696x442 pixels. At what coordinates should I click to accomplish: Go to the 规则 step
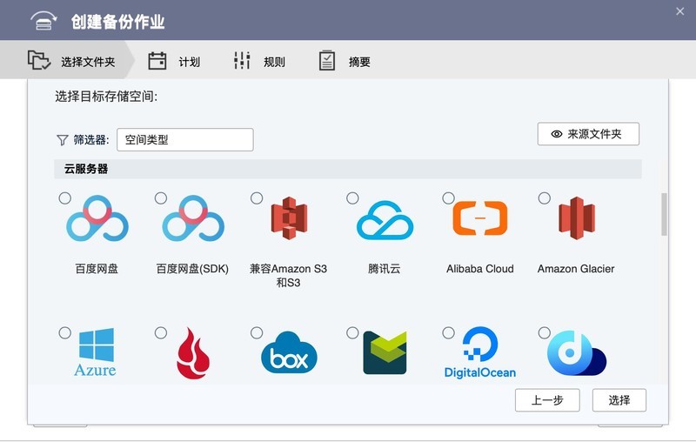(x=259, y=61)
